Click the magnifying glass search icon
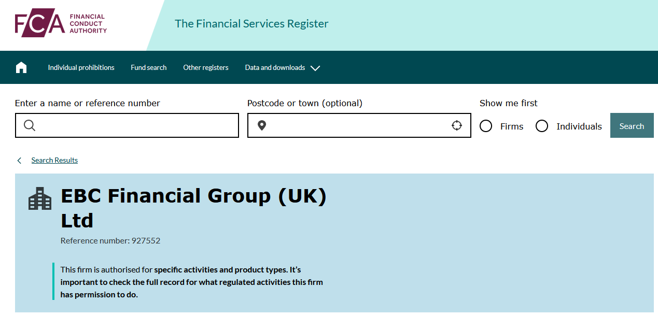The image size is (658, 316). coord(30,125)
